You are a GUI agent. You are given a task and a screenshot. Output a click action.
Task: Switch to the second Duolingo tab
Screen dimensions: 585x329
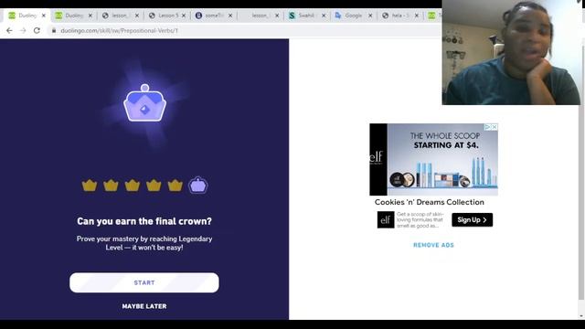[73, 16]
